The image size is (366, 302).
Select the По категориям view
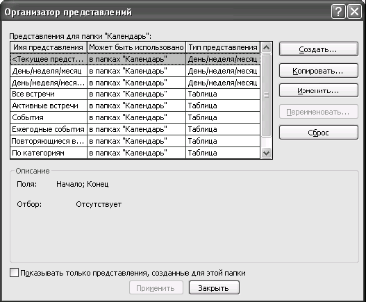tap(135, 153)
